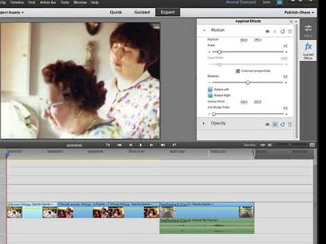Toggle Opacity animation stopwatch icon
This screenshot has width=326, height=244.
275,124
